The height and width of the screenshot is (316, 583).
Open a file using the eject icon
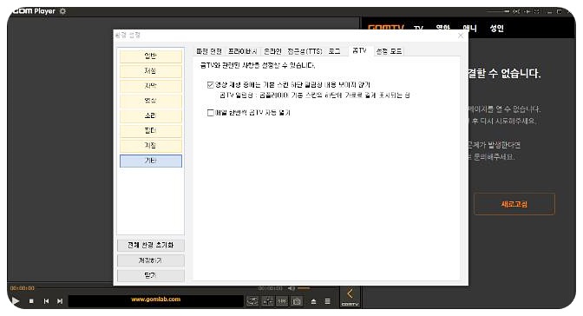(x=313, y=301)
